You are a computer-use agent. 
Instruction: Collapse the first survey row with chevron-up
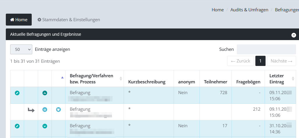tap(45, 93)
